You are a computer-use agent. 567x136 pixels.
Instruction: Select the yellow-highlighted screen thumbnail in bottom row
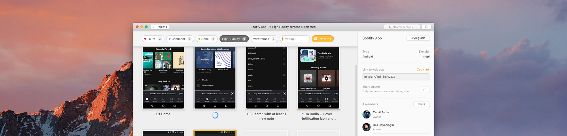coord(215,133)
